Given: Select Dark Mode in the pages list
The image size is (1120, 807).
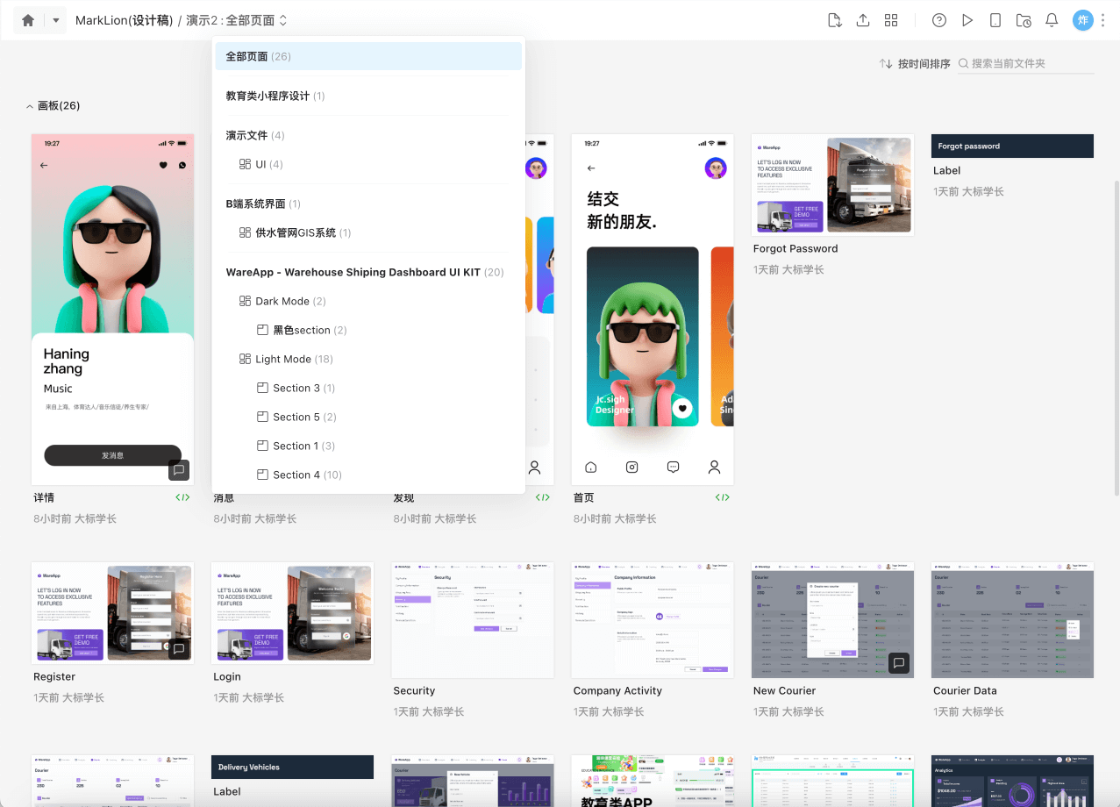Looking at the screenshot, I should [282, 300].
